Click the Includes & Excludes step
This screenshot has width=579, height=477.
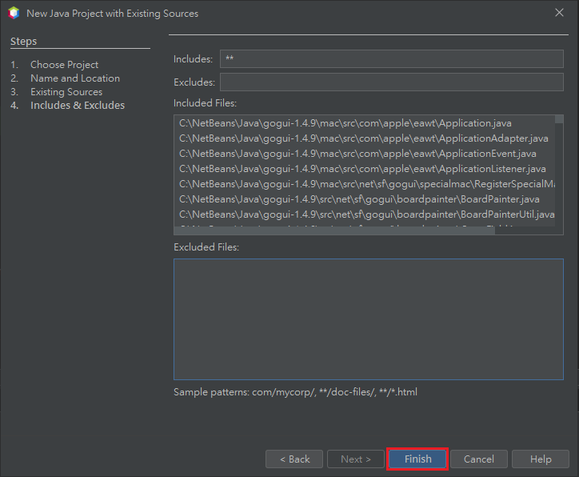[78, 106]
